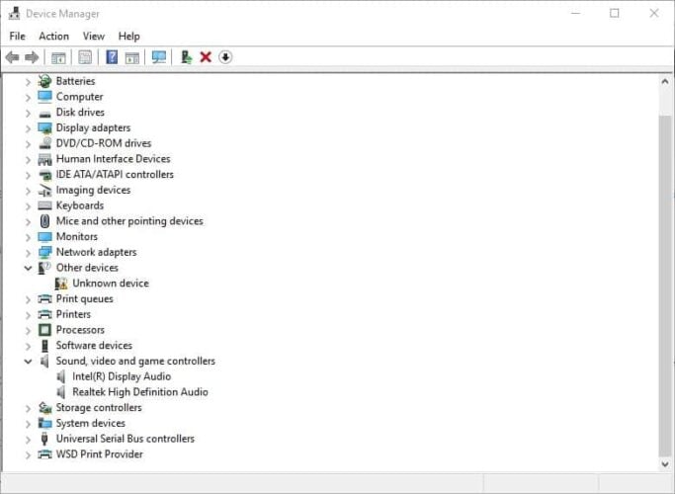Click the Realtek High Definition Audio speaker icon
Screen dimensions: 675x494
pos(61,392)
